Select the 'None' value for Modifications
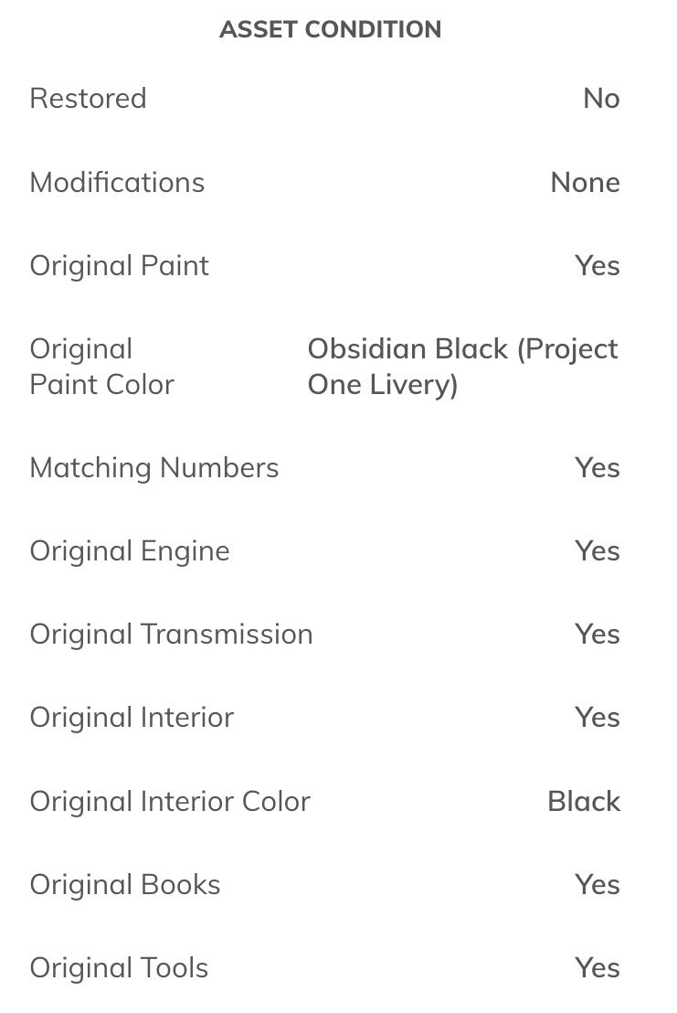The width and height of the screenshot is (677, 1013). point(585,182)
